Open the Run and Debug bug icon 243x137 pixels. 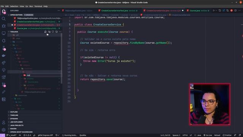pyautogui.click(x=3, y=26)
